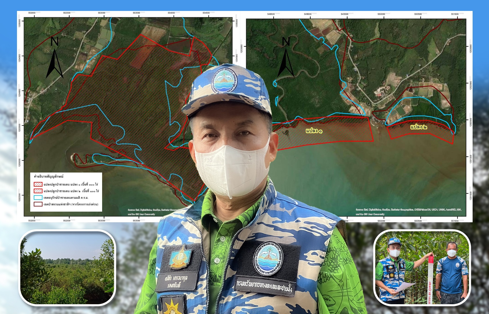Click the paper held by the officer
Image resolution: width=489 pixels, height=314 pixels.
402,287
